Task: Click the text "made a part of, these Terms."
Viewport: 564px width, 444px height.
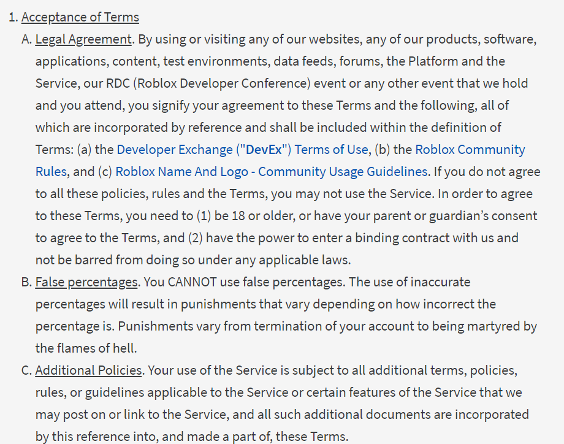Action: pyautogui.click(x=268, y=437)
